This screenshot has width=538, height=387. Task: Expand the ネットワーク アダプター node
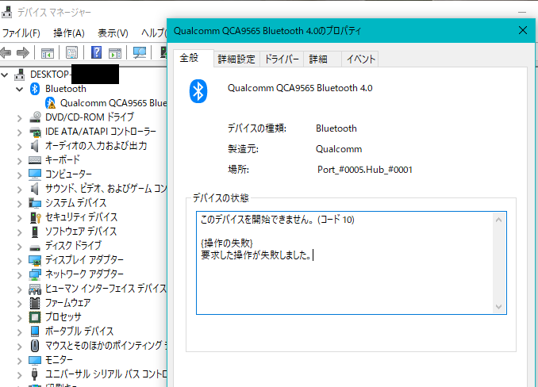[x=20, y=275]
